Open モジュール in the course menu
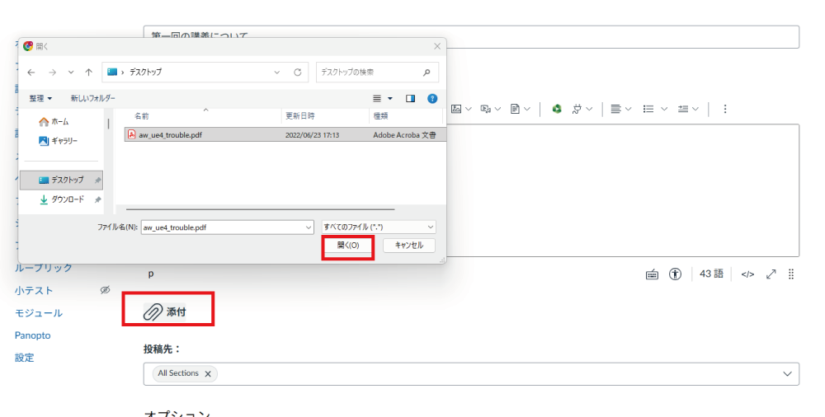Image resolution: width=825 pixels, height=417 pixels. (x=38, y=313)
